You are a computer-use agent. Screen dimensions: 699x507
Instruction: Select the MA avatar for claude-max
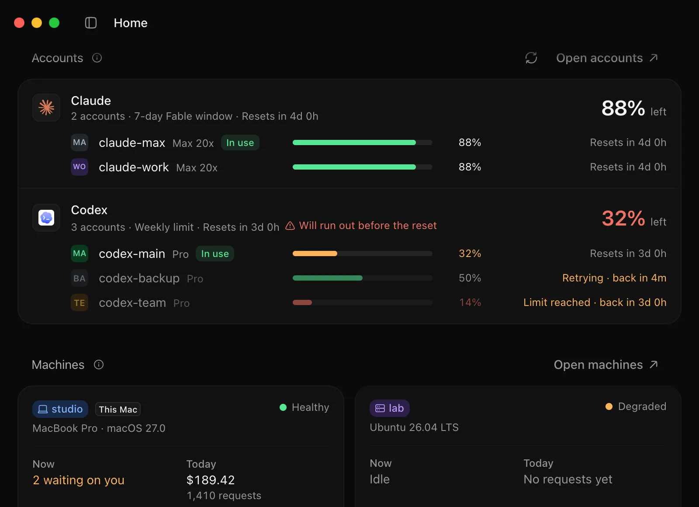(x=80, y=142)
